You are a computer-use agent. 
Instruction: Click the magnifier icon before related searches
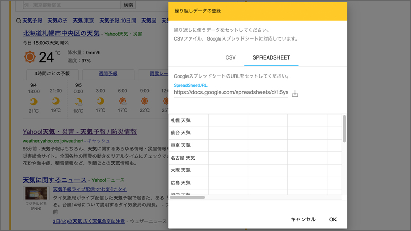coord(18,21)
